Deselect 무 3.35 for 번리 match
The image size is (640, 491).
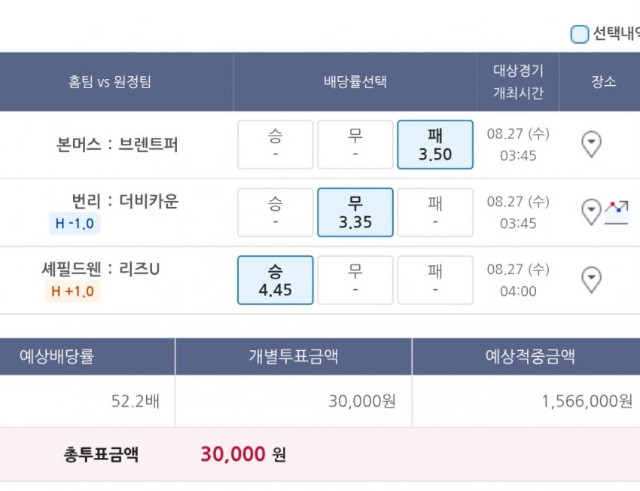coord(355,212)
